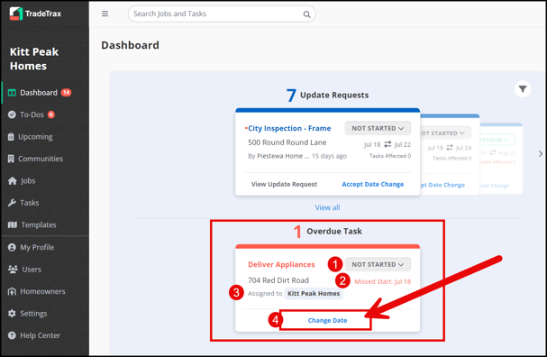547x357 pixels.
Task: Click the Jobs house icon
Action: (13, 181)
